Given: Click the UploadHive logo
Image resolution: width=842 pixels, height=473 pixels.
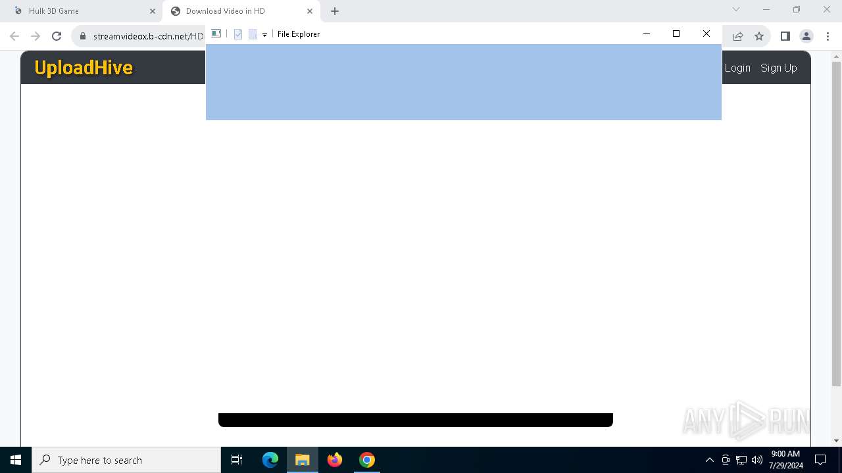Looking at the screenshot, I should (84, 68).
